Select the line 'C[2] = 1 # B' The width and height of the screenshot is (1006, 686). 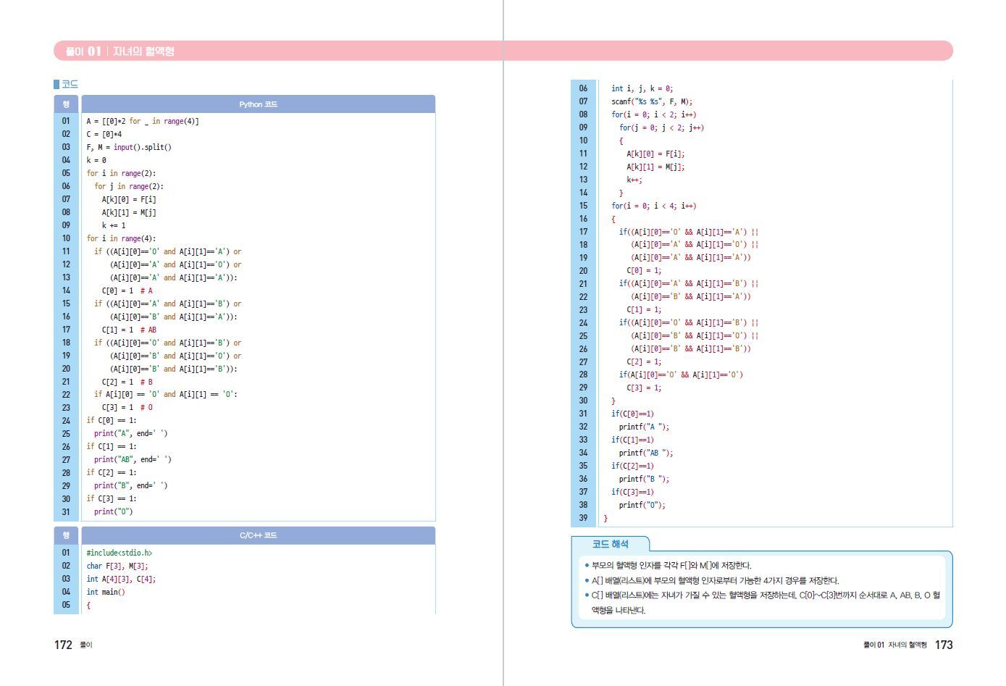pyautogui.click(x=127, y=382)
